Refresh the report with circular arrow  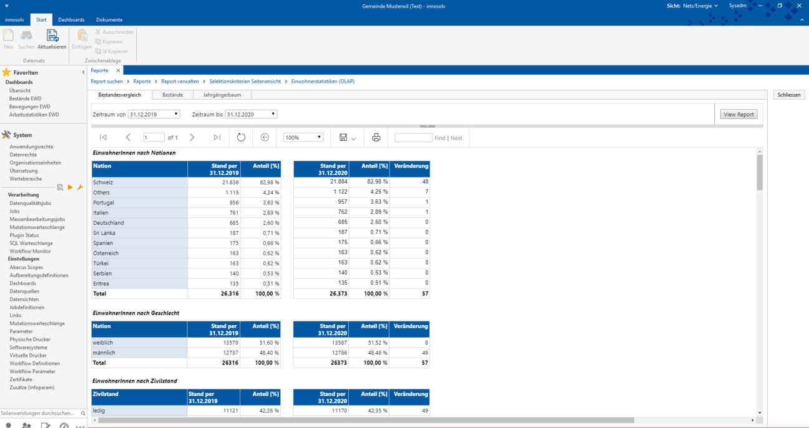coord(241,138)
